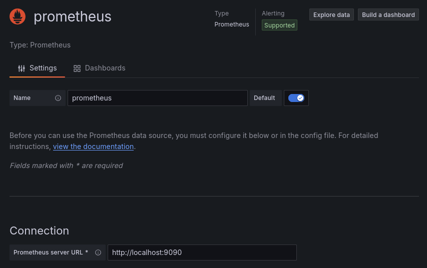Switch to the Settings tab label
The image size is (427, 268).
[x=43, y=68]
